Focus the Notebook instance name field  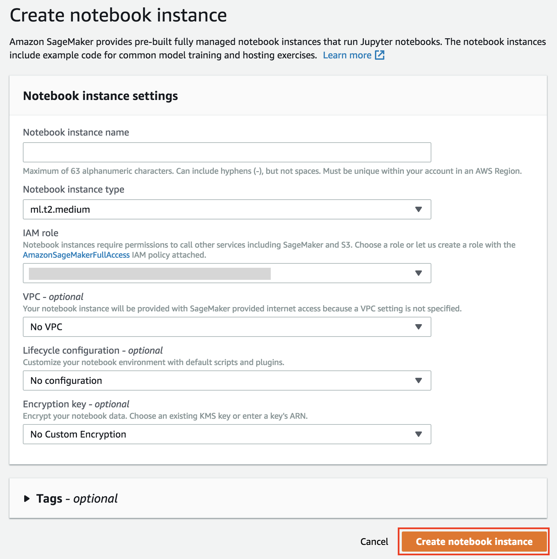pos(227,152)
